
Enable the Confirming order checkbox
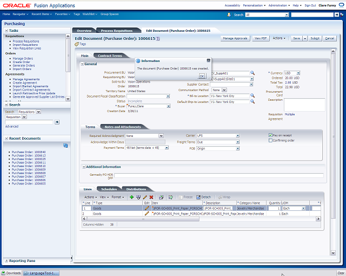270,140
